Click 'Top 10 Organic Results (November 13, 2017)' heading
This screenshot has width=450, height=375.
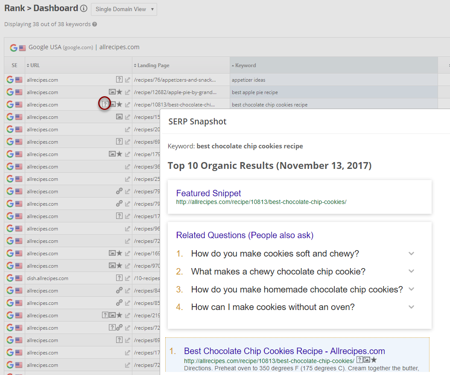269,165
